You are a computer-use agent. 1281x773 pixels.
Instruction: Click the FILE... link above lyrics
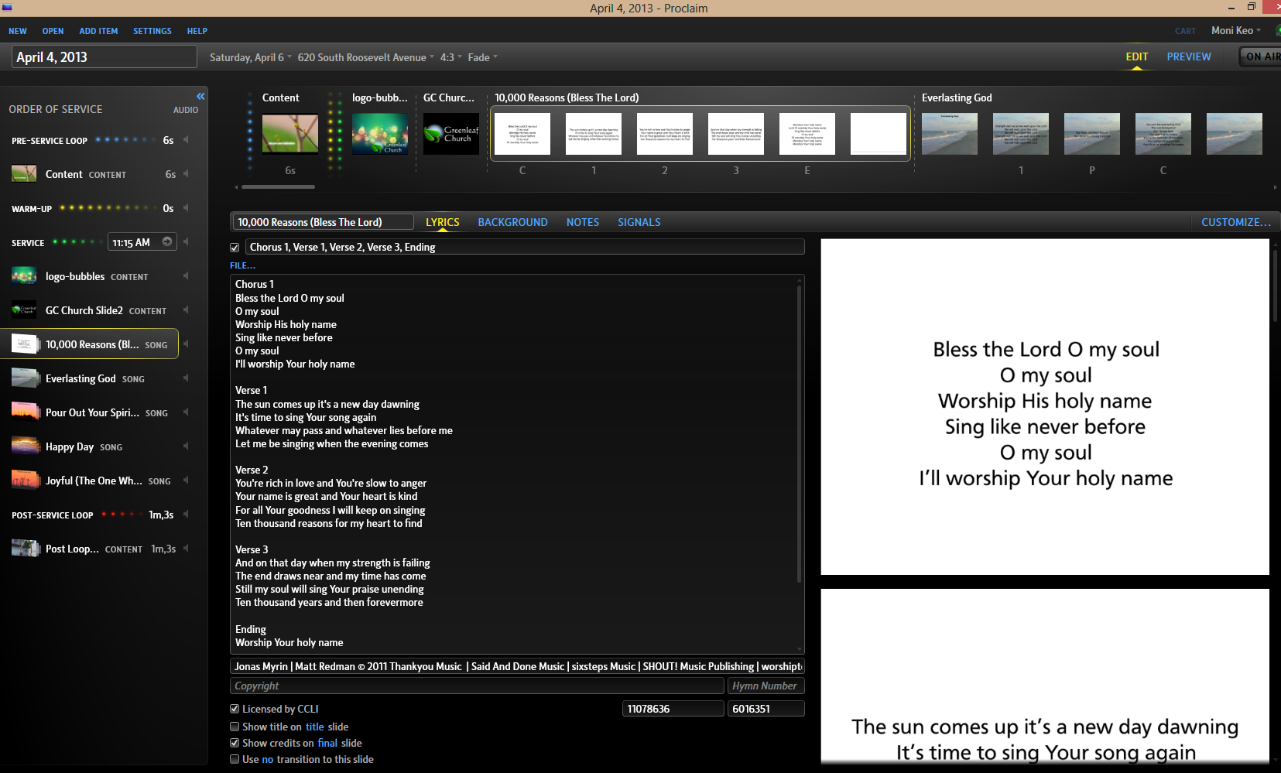[242, 265]
